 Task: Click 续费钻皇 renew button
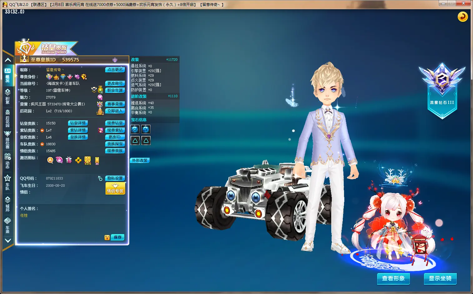(115, 123)
